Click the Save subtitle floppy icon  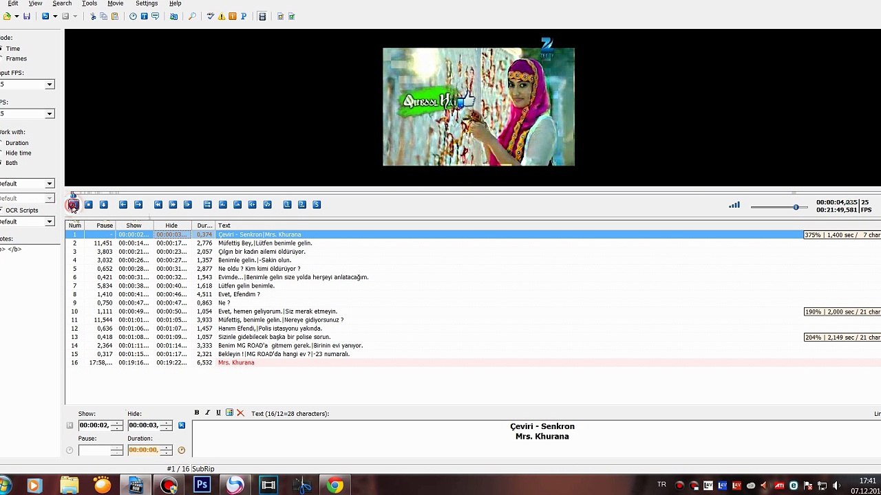click(x=27, y=16)
